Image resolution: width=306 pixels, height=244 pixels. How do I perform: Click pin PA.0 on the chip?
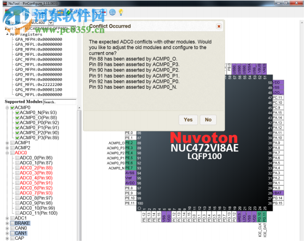tap(278, 188)
